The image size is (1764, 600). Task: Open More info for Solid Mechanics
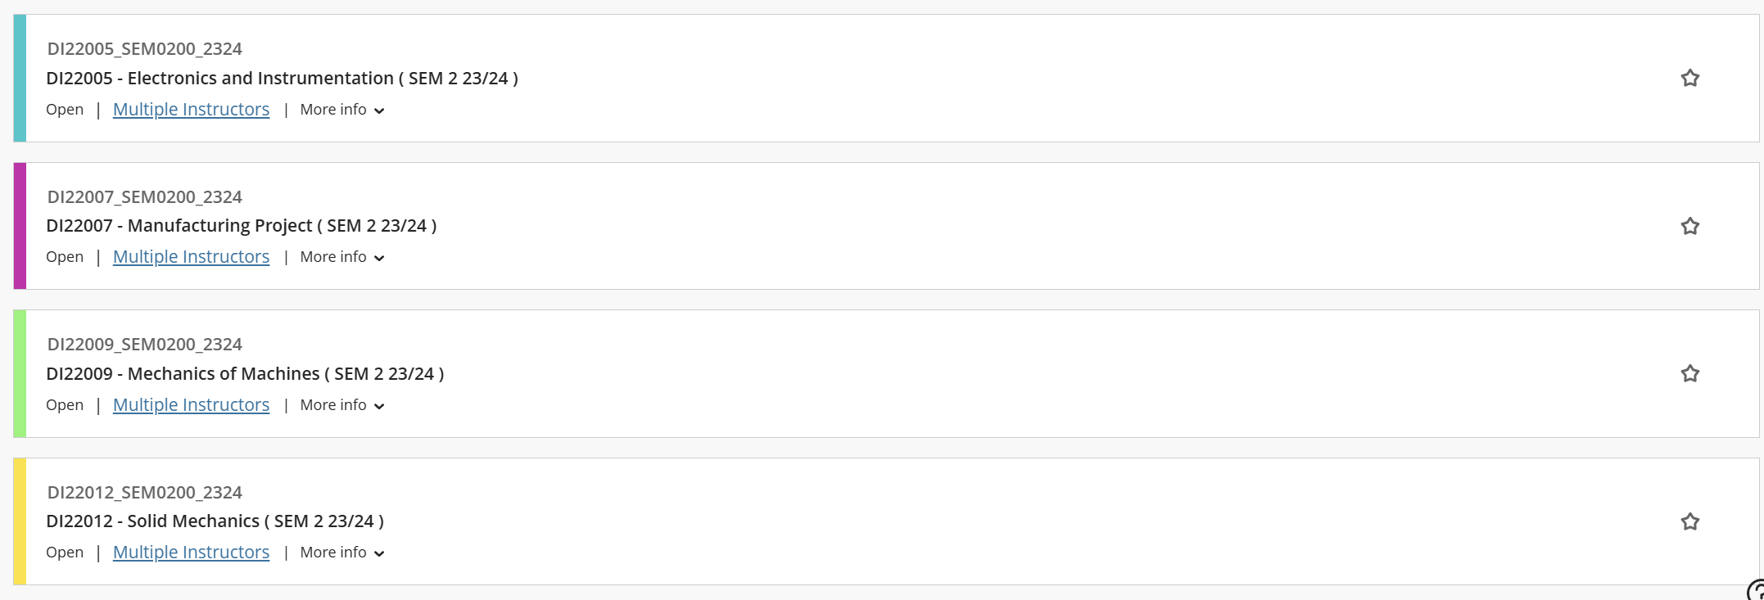[342, 553]
